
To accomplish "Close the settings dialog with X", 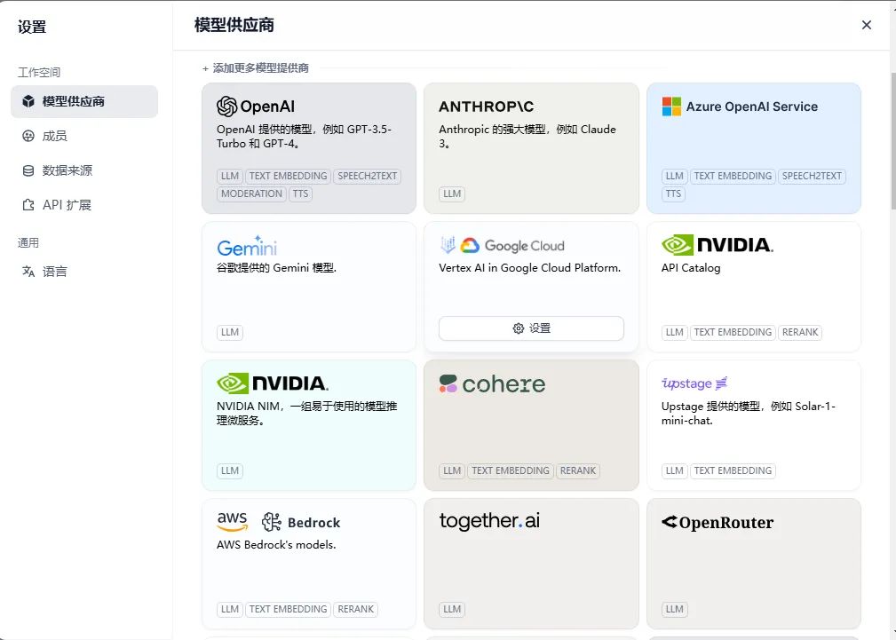I will coord(867,25).
